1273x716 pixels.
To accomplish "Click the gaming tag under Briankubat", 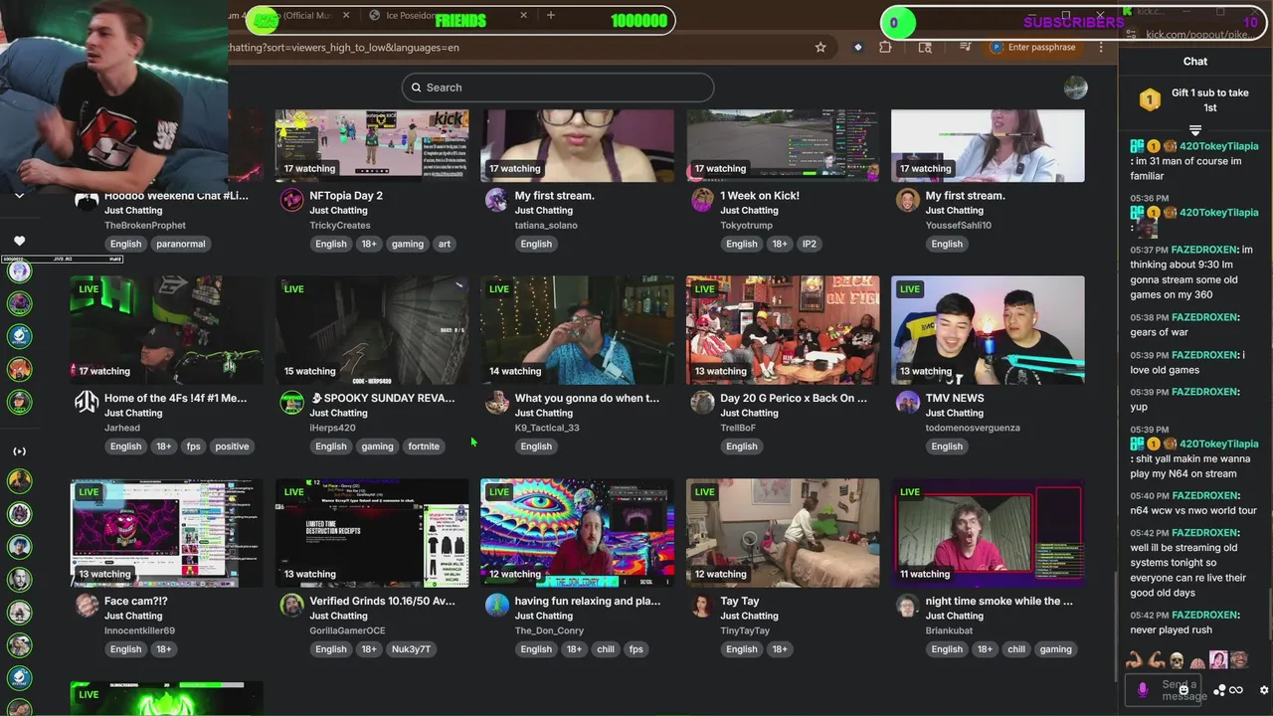I will point(1055,649).
